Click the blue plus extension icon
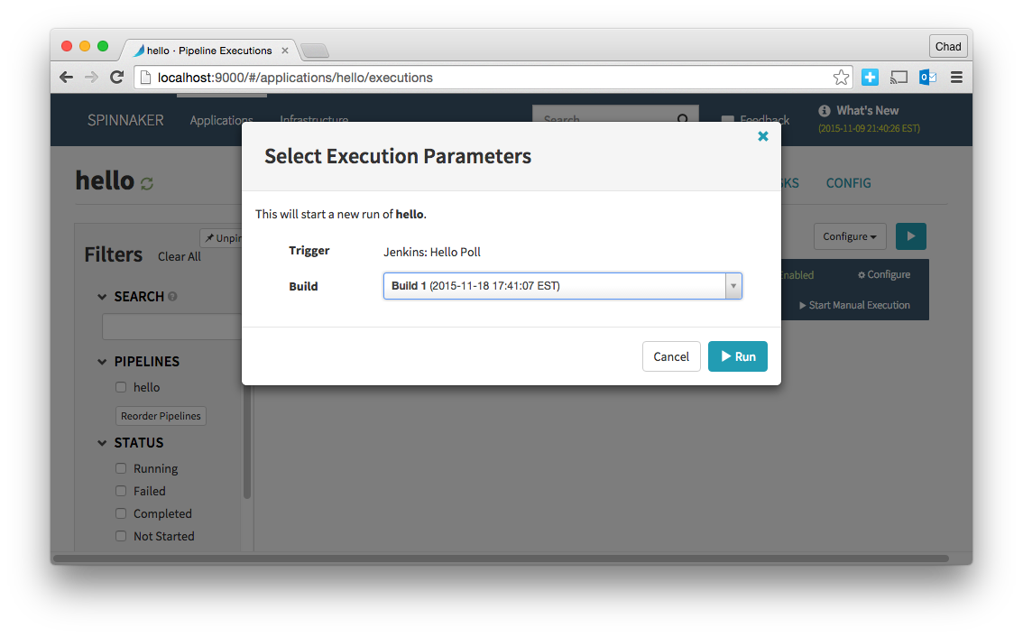Viewport: 1023px width, 637px height. (870, 78)
